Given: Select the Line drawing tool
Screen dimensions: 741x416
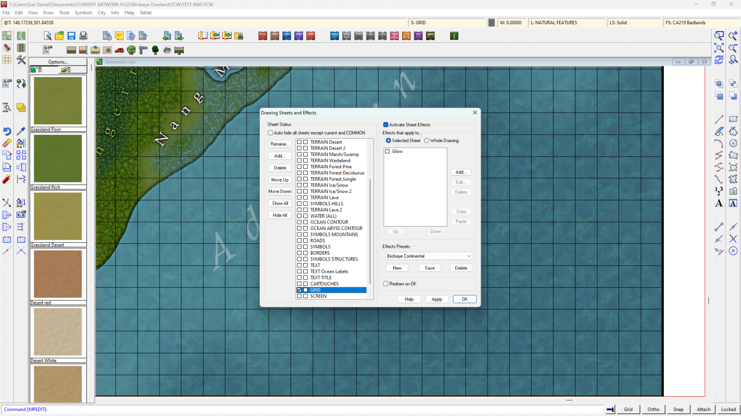Looking at the screenshot, I should click(719, 119).
